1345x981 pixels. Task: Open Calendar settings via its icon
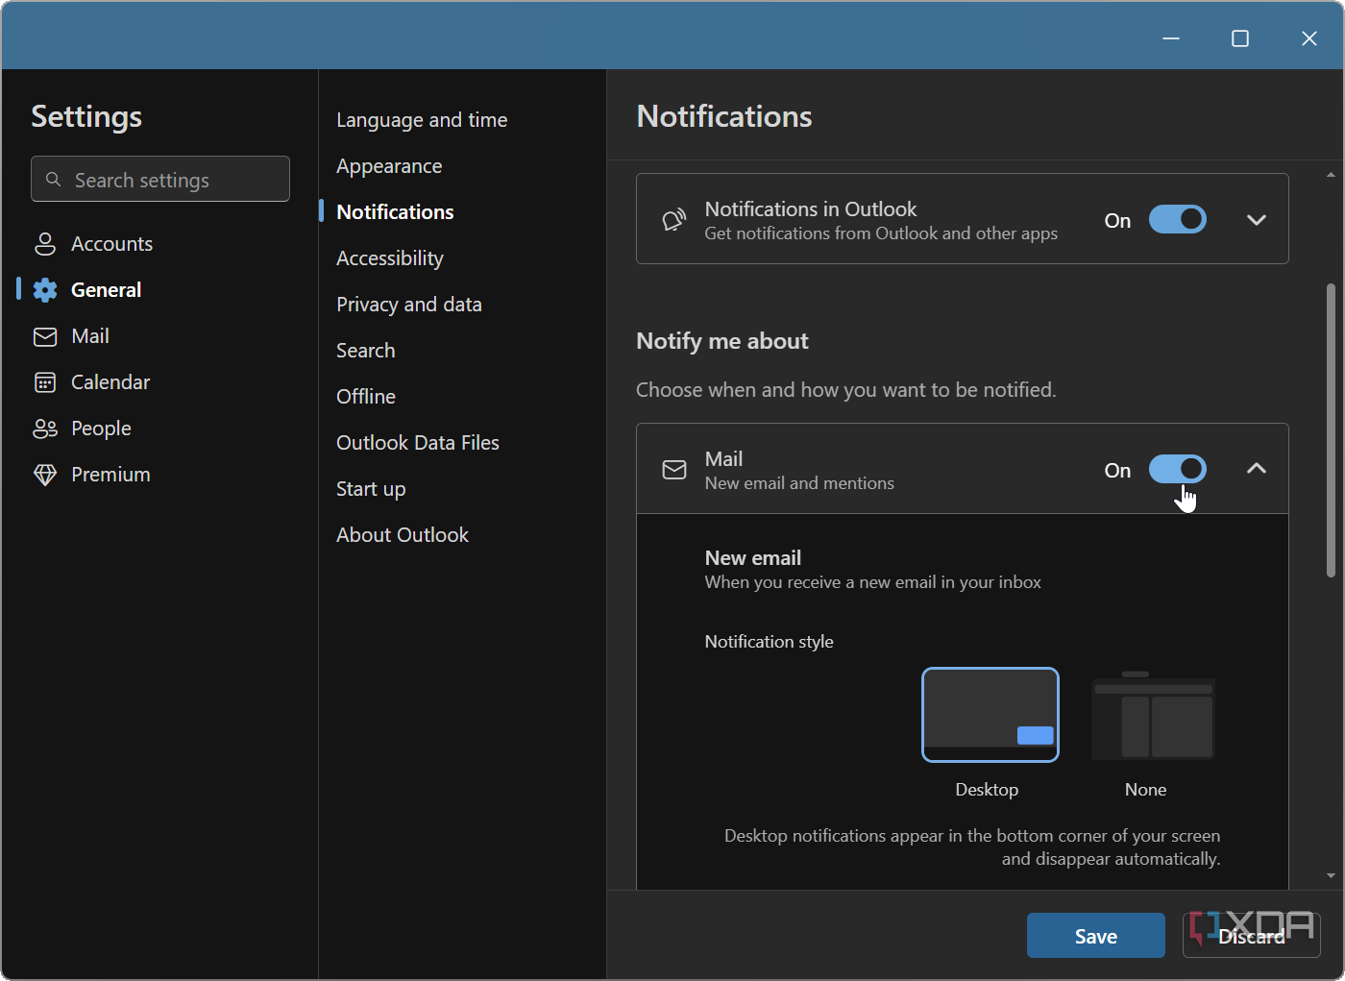point(45,381)
